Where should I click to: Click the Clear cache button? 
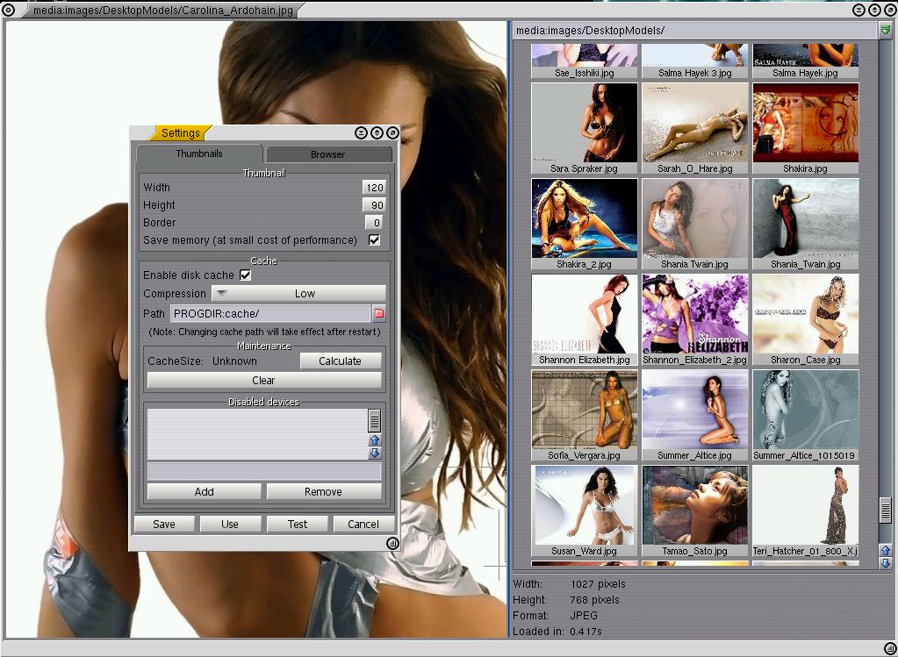(x=263, y=381)
